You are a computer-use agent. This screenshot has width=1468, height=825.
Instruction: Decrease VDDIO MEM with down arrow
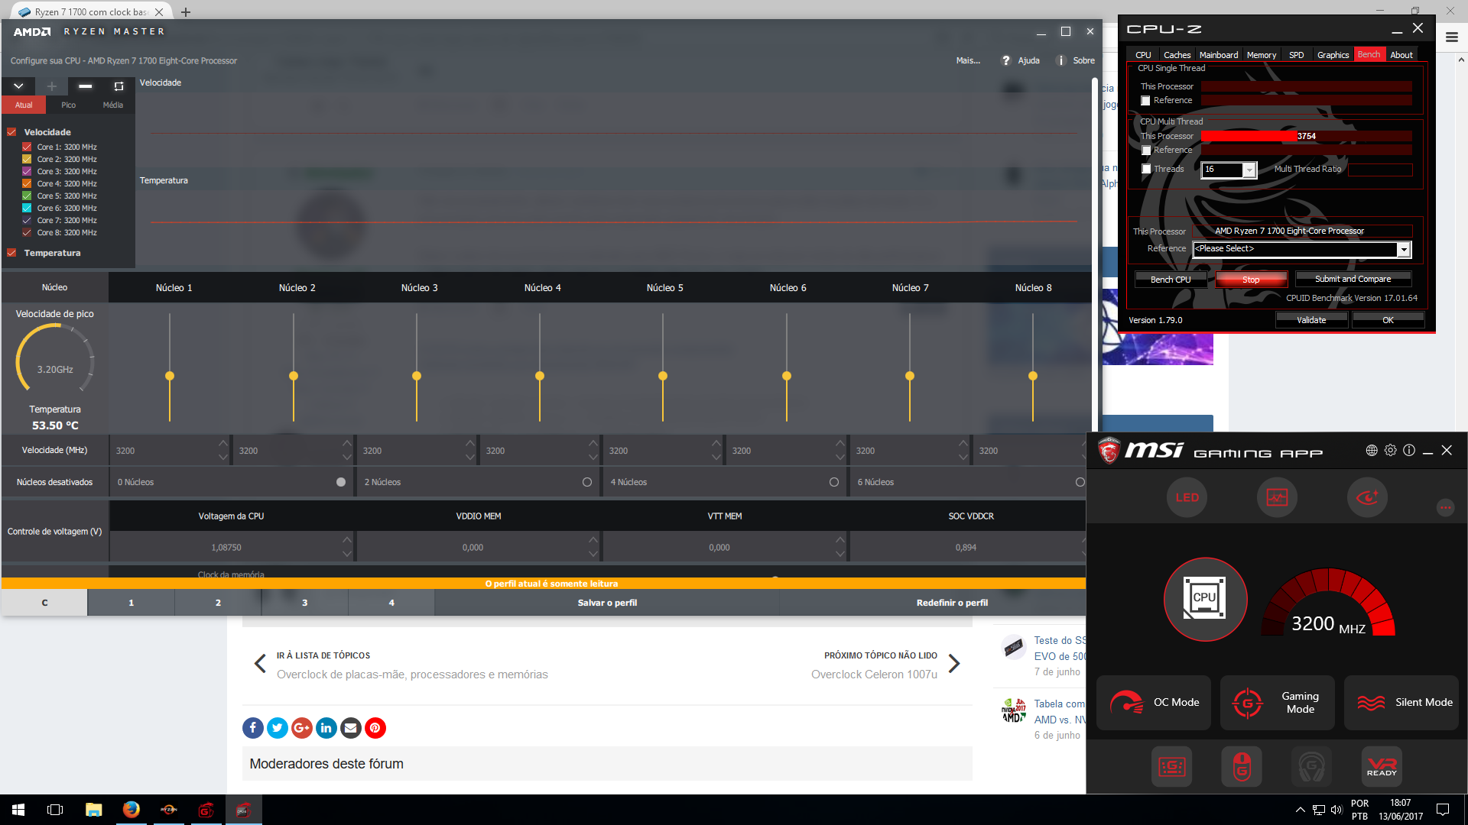593,554
